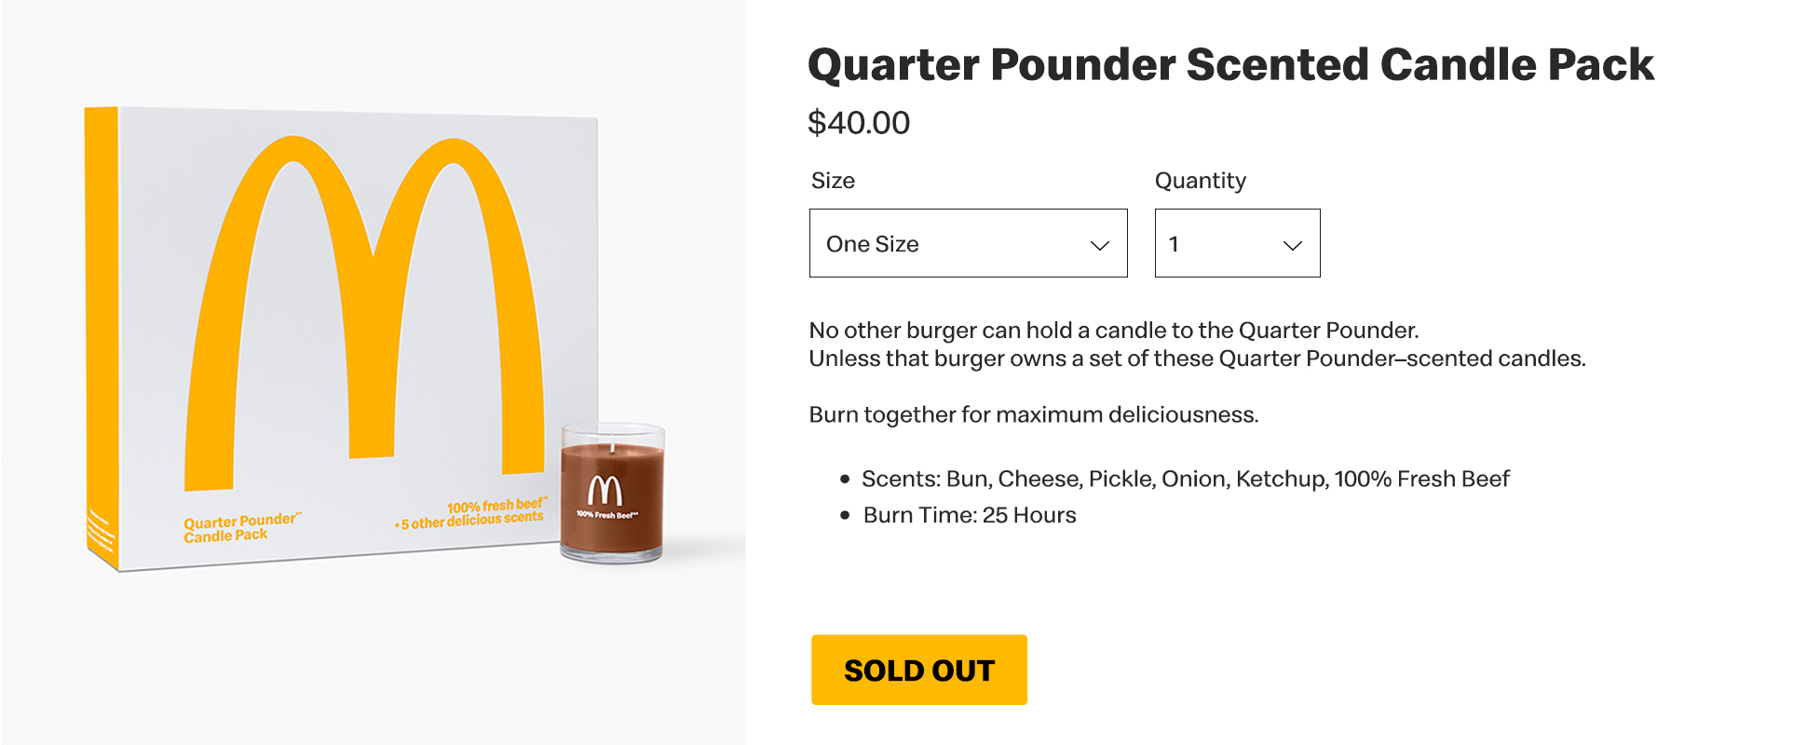Open the Size dropdown showing One Size

pyautogui.click(x=967, y=243)
